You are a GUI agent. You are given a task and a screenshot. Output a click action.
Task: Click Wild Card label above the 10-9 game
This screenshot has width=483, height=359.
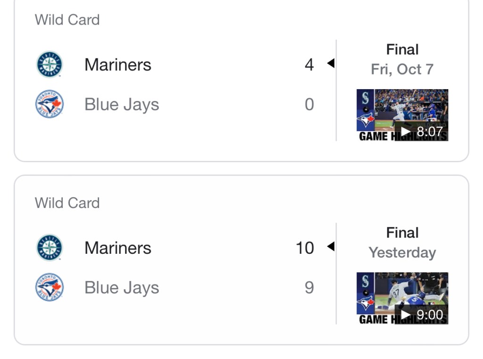[67, 203]
